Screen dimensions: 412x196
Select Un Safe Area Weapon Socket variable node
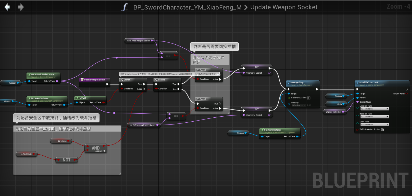[x=144, y=125]
